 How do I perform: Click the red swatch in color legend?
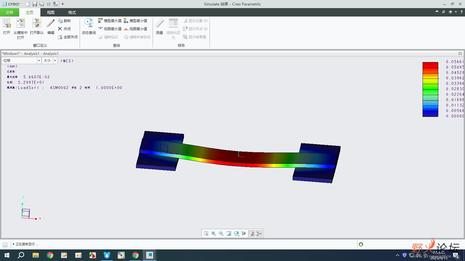tap(430, 65)
